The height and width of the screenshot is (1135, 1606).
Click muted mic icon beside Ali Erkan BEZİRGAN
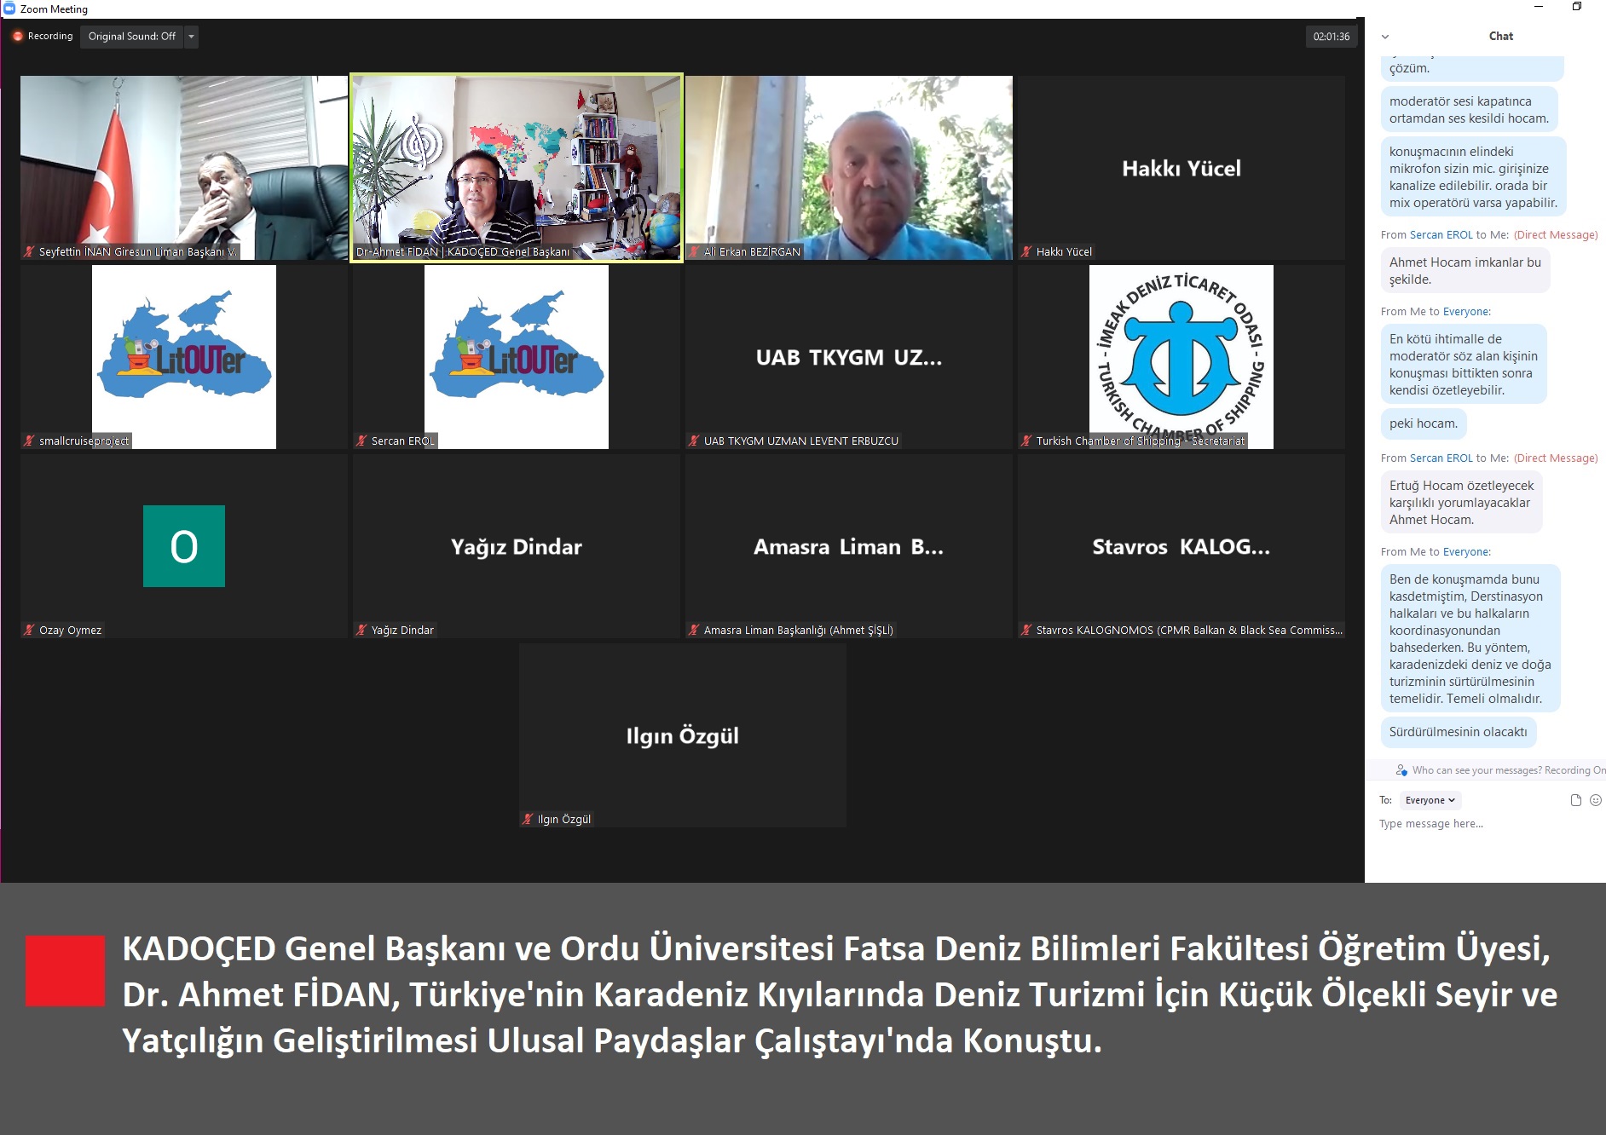point(694,251)
